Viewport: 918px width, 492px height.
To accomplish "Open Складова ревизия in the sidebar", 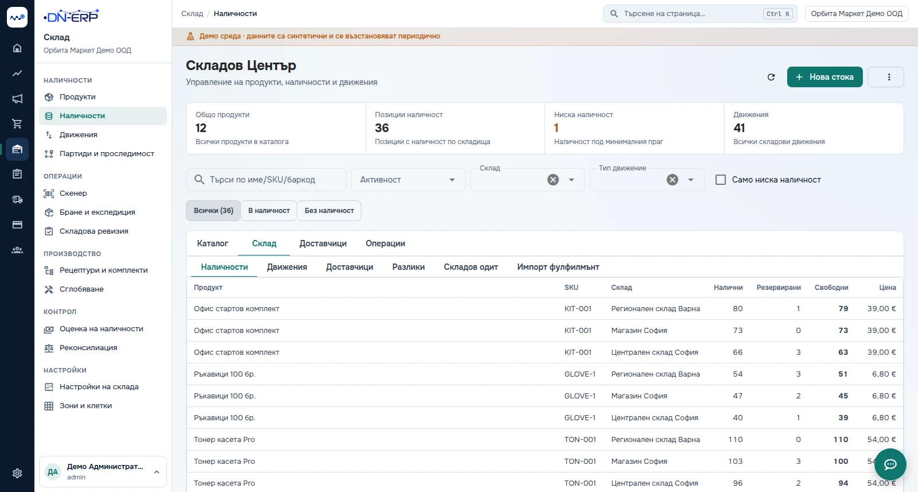I will tap(103, 231).
